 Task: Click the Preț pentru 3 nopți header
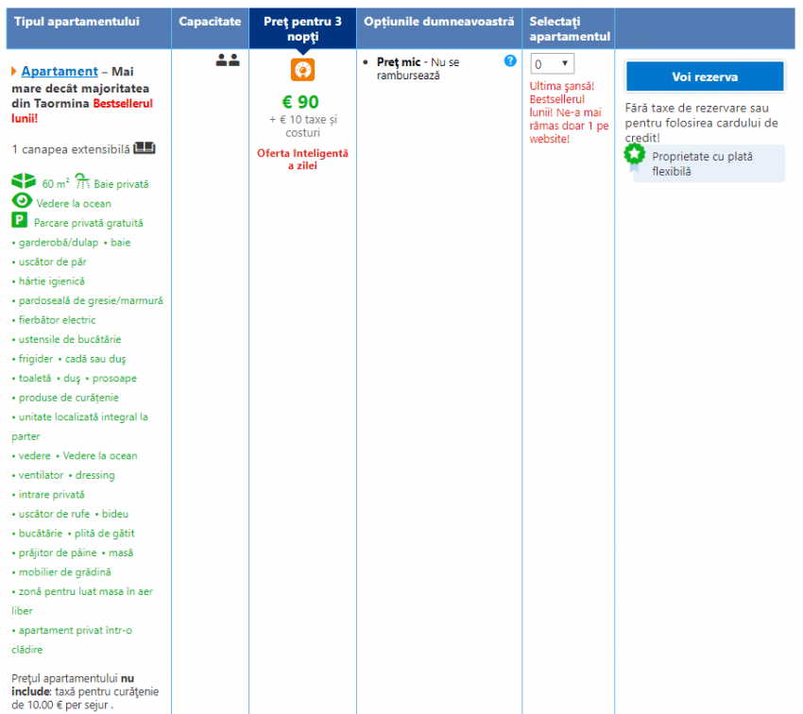pyautogui.click(x=302, y=28)
